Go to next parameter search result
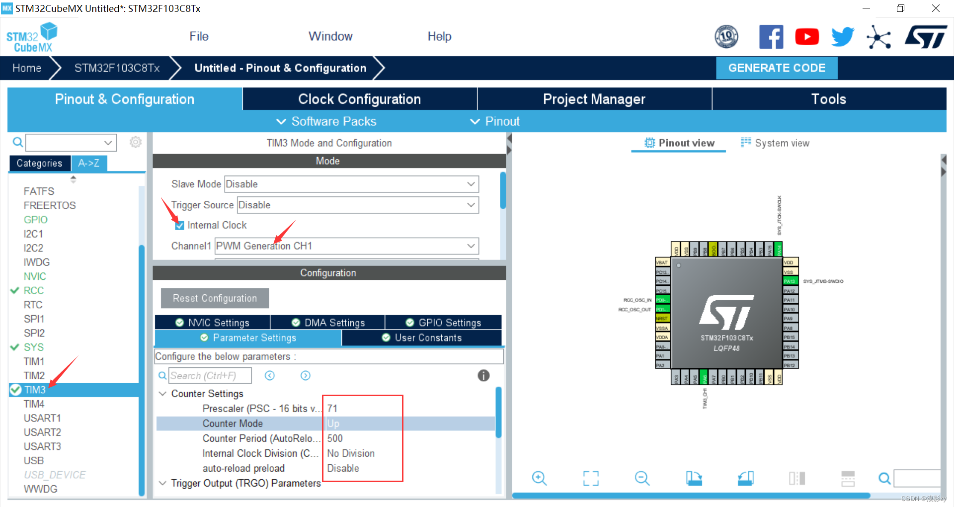Screen dimensions: 954x507 click(x=306, y=375)
